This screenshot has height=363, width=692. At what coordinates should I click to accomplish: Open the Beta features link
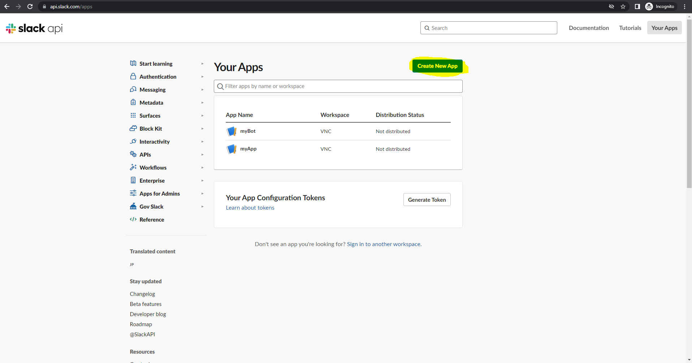146,304
